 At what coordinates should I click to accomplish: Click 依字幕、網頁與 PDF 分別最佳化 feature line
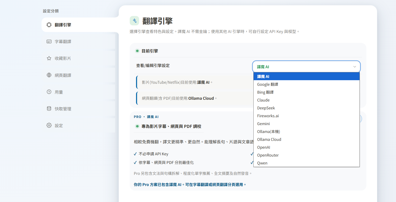tap(166, 162)
